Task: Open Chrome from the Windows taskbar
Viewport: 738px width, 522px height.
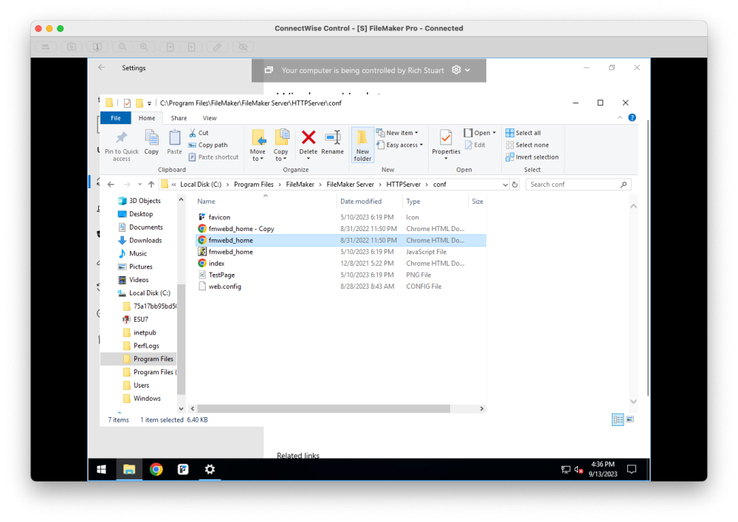Action: (156, 469)
